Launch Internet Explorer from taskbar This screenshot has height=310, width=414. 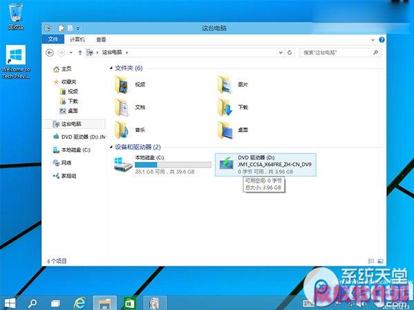click(x=79, y=303)
